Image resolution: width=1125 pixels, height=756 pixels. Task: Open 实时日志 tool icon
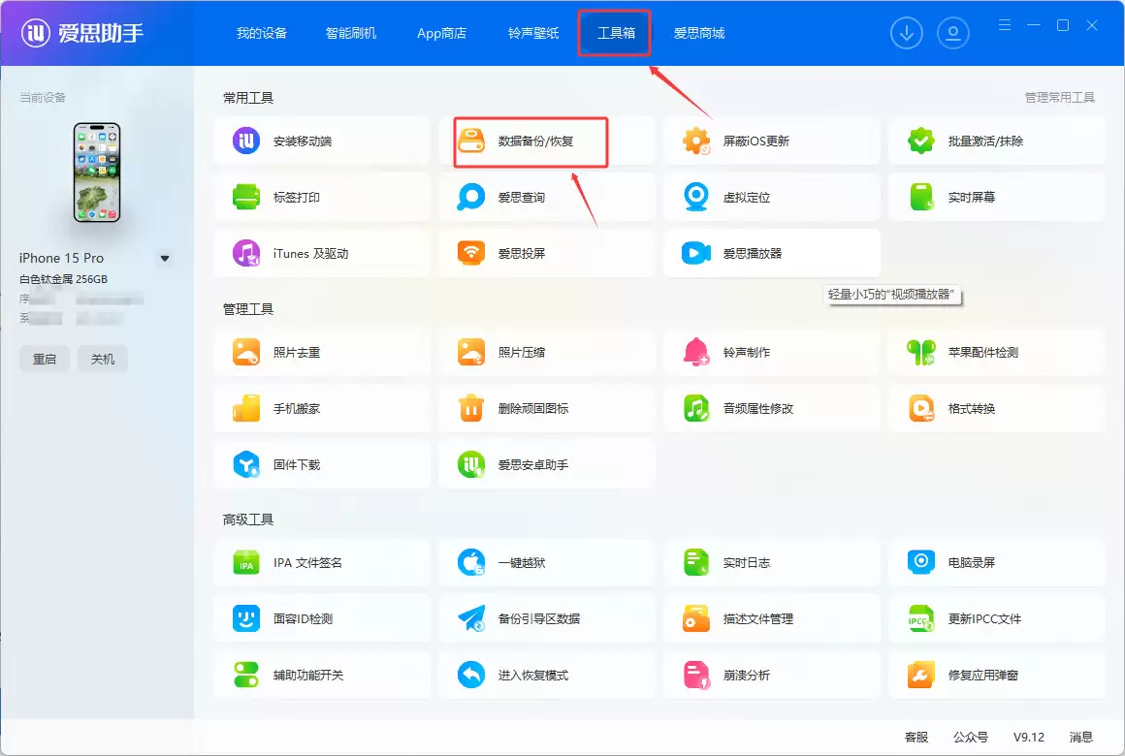point(696,562)
